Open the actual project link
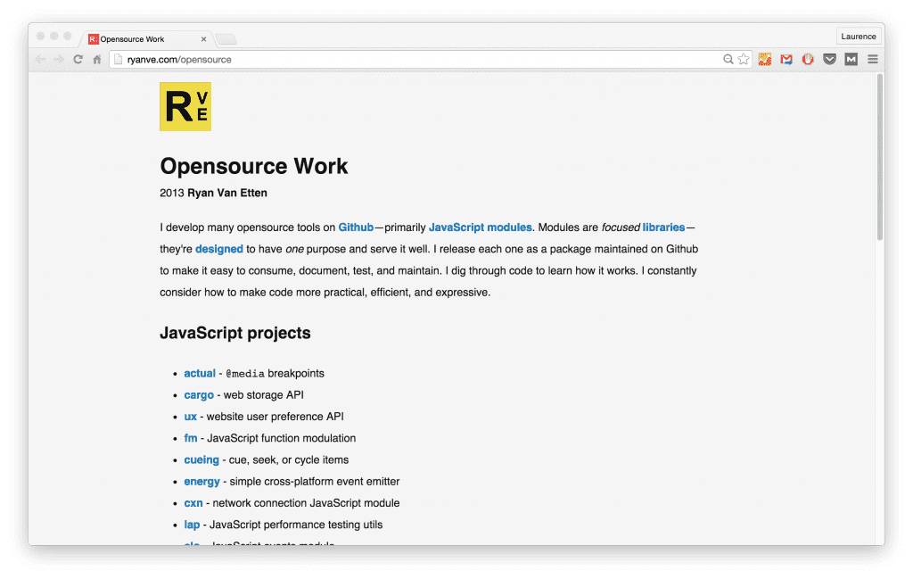The image size is (913, 579). click(200, 374)
